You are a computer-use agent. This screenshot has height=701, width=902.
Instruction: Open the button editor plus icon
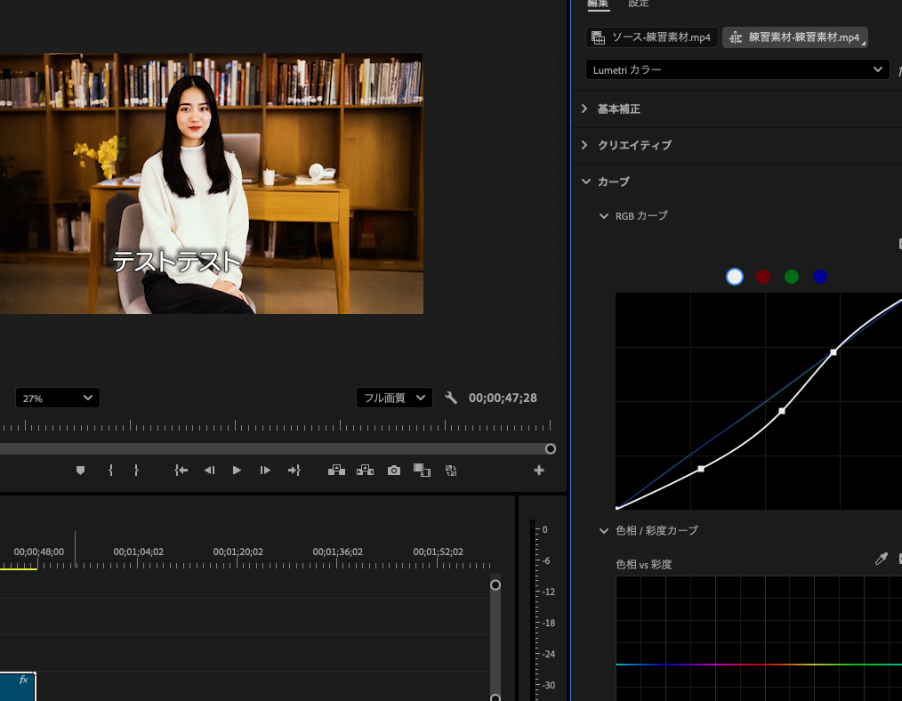click(538, 471)
